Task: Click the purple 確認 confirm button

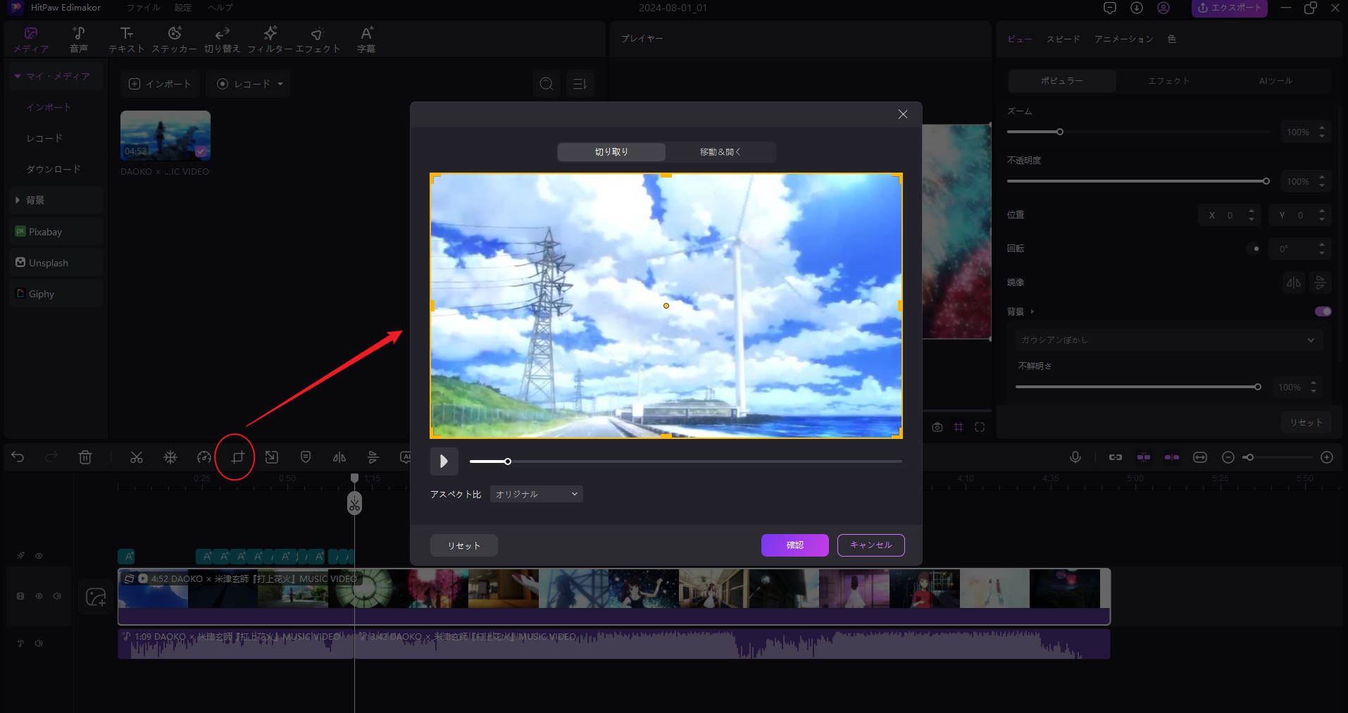Action: (x=794, y=545)
